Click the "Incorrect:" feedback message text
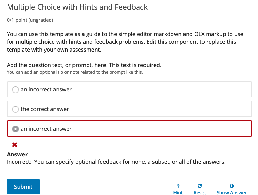This screenshot has height=195, width=258. (116, 161)
